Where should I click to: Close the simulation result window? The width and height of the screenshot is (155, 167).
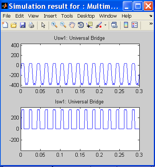click(x=148, y=6)
